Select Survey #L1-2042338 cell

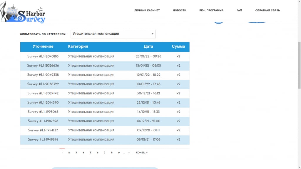tap(43, 75)
